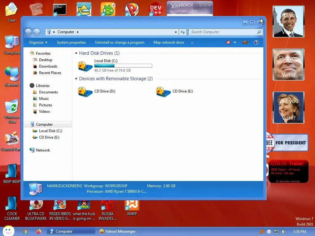This screenshot has width=315, height=236.
Task: Launch the command prompt desktop shortcut
Action: 60,10
